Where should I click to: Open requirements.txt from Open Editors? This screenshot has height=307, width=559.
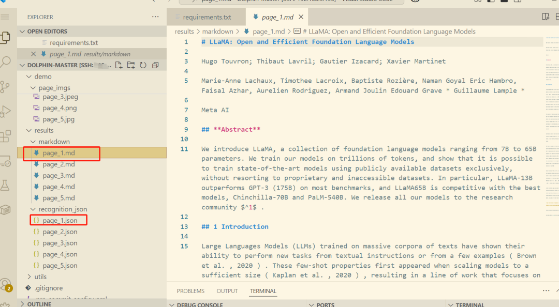tap(74, 43)
